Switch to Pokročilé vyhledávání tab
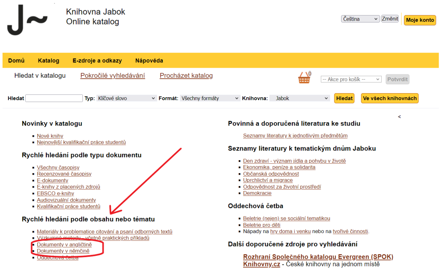The height and width of the screenshot is (271, 442). point(113,75)
